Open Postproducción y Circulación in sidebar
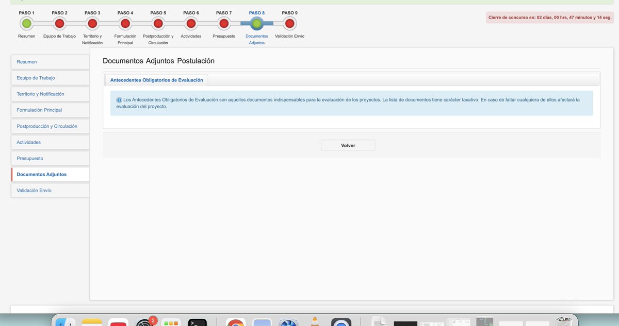Image resolution: width=619 pixels, height=326 pixels. (x=50, y=126)
